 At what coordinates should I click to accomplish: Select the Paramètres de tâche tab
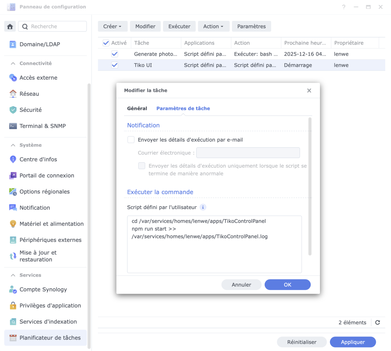(x=183, y=108)
